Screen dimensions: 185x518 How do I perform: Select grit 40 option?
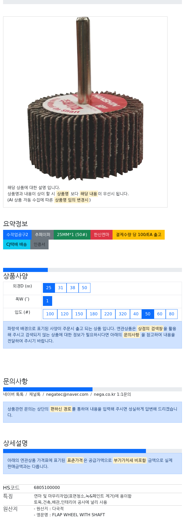(x=136, y=314)
